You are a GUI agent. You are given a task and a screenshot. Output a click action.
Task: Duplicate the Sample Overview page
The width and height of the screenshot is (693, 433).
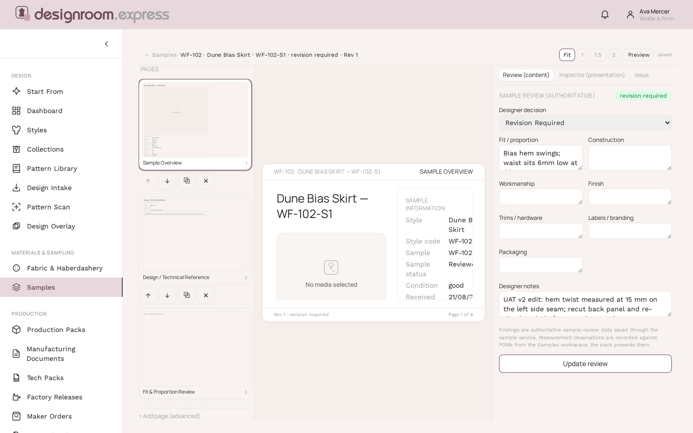(x=187, y=181)
